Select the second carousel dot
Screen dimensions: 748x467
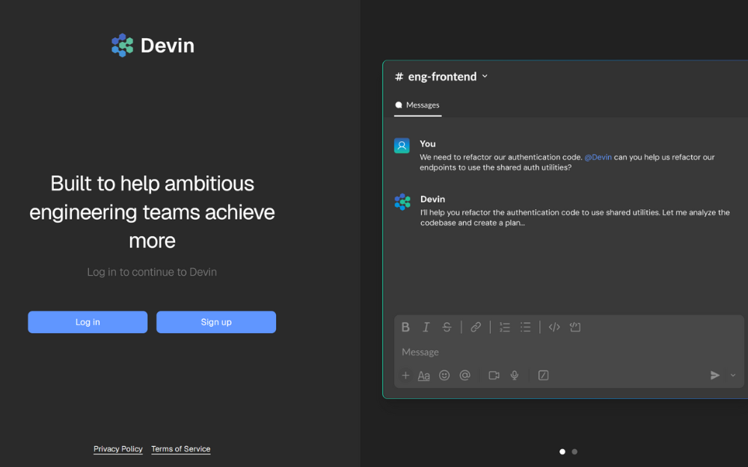[x=574, y=452]
